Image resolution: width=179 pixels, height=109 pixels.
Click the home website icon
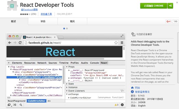pyautogui.click(x=132, y=88)
